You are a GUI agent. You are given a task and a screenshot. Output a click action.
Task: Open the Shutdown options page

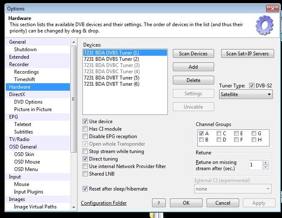[38, 50]
